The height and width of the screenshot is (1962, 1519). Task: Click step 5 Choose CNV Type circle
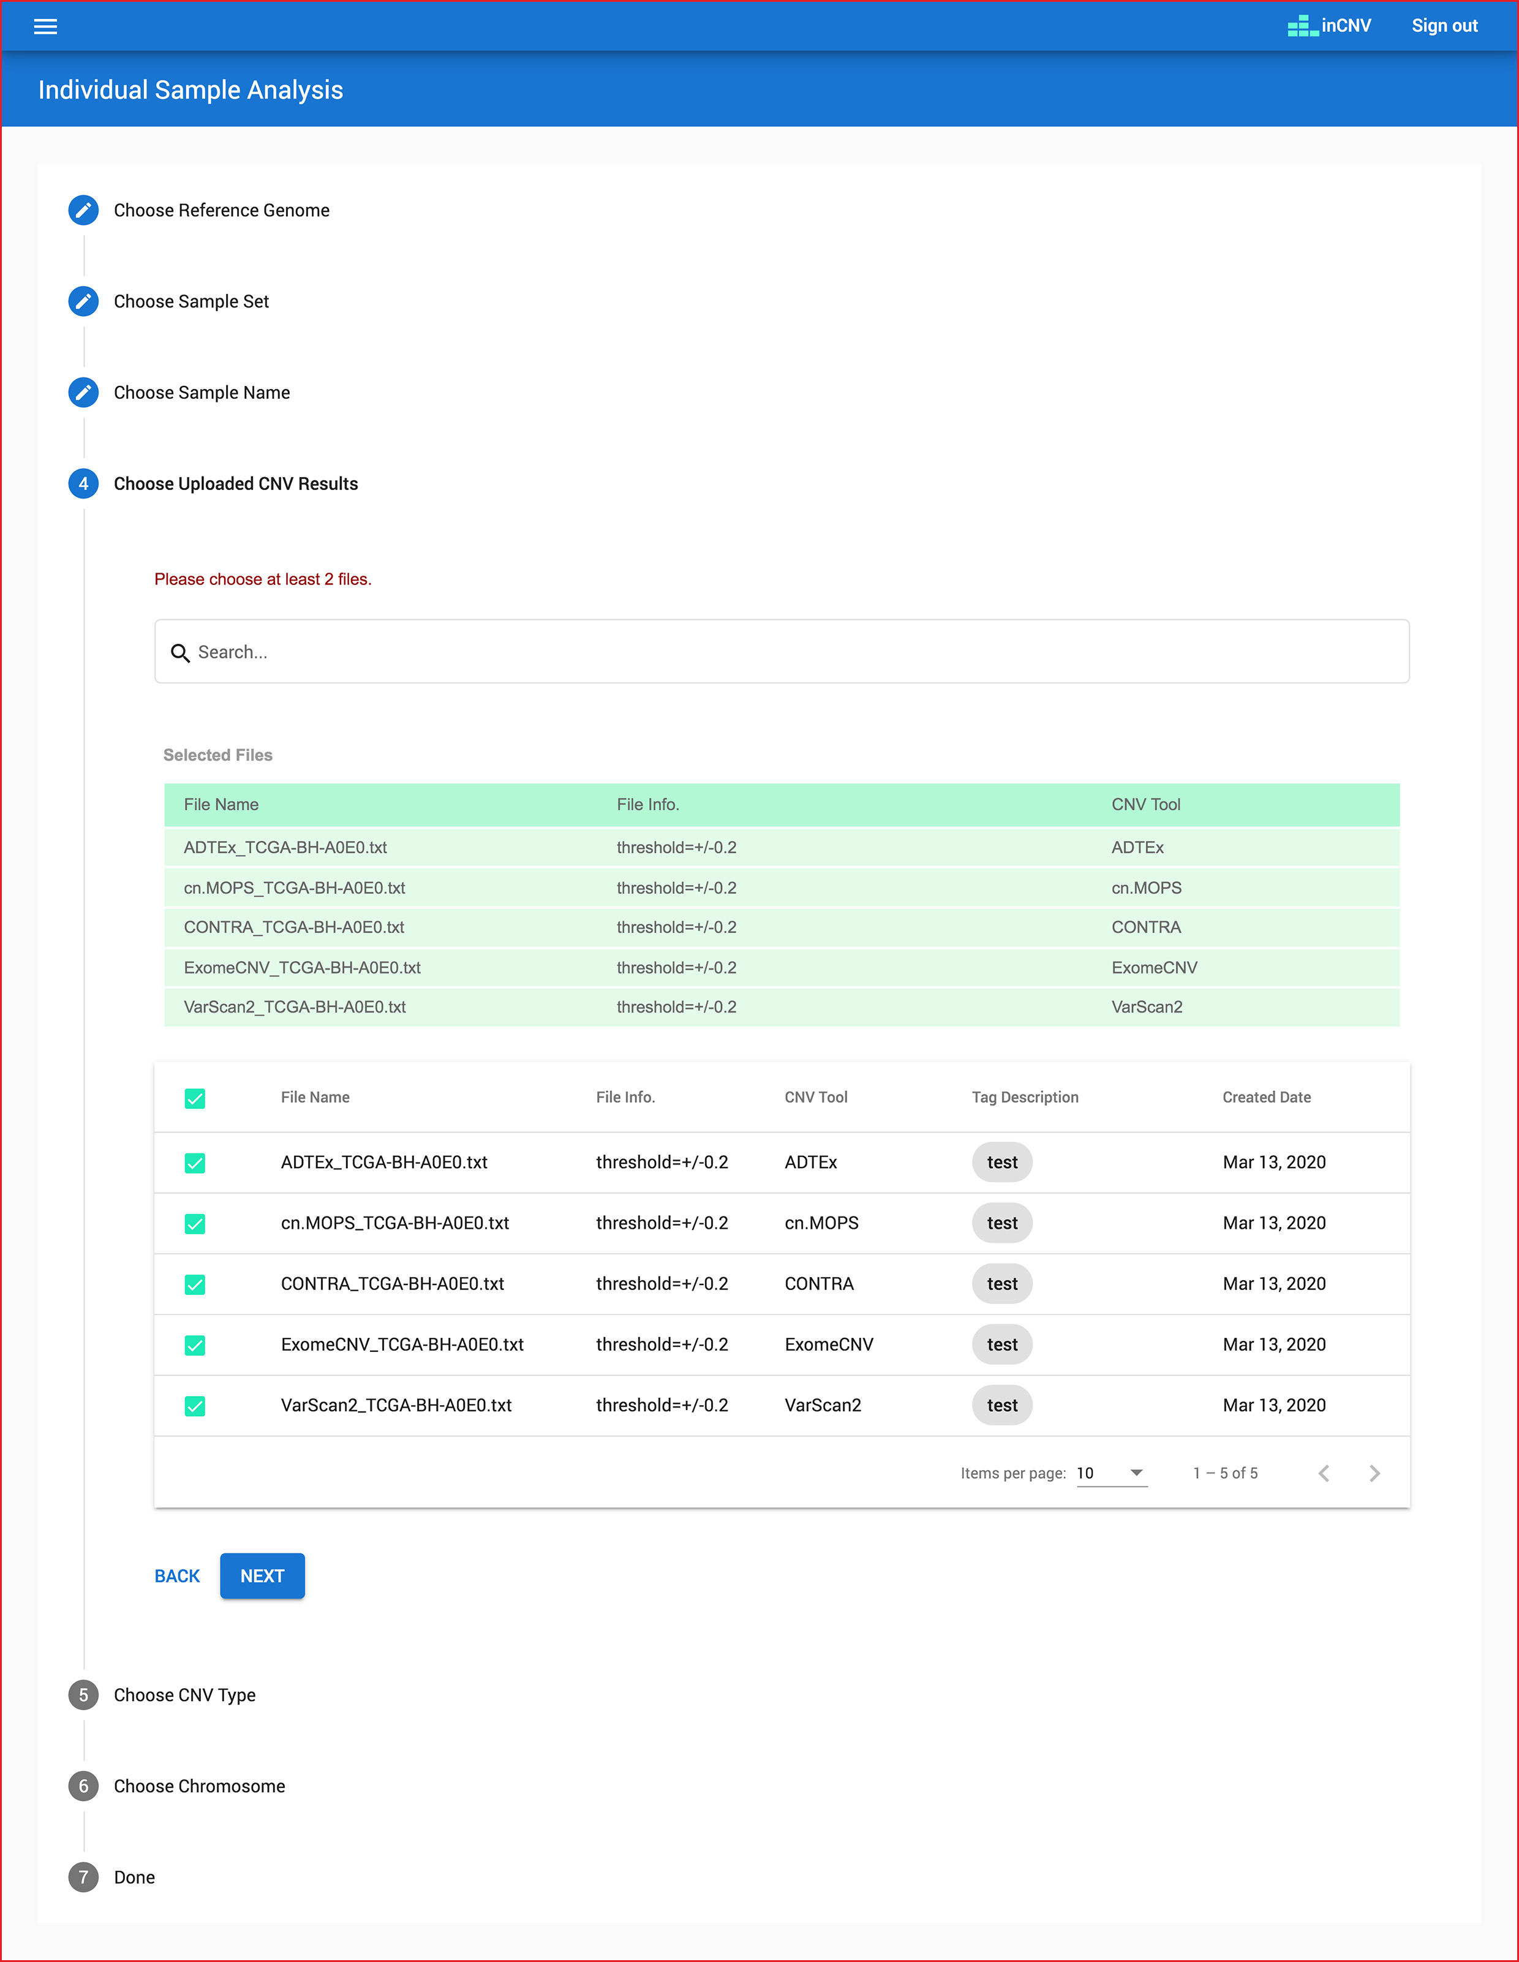(83, 1695)
